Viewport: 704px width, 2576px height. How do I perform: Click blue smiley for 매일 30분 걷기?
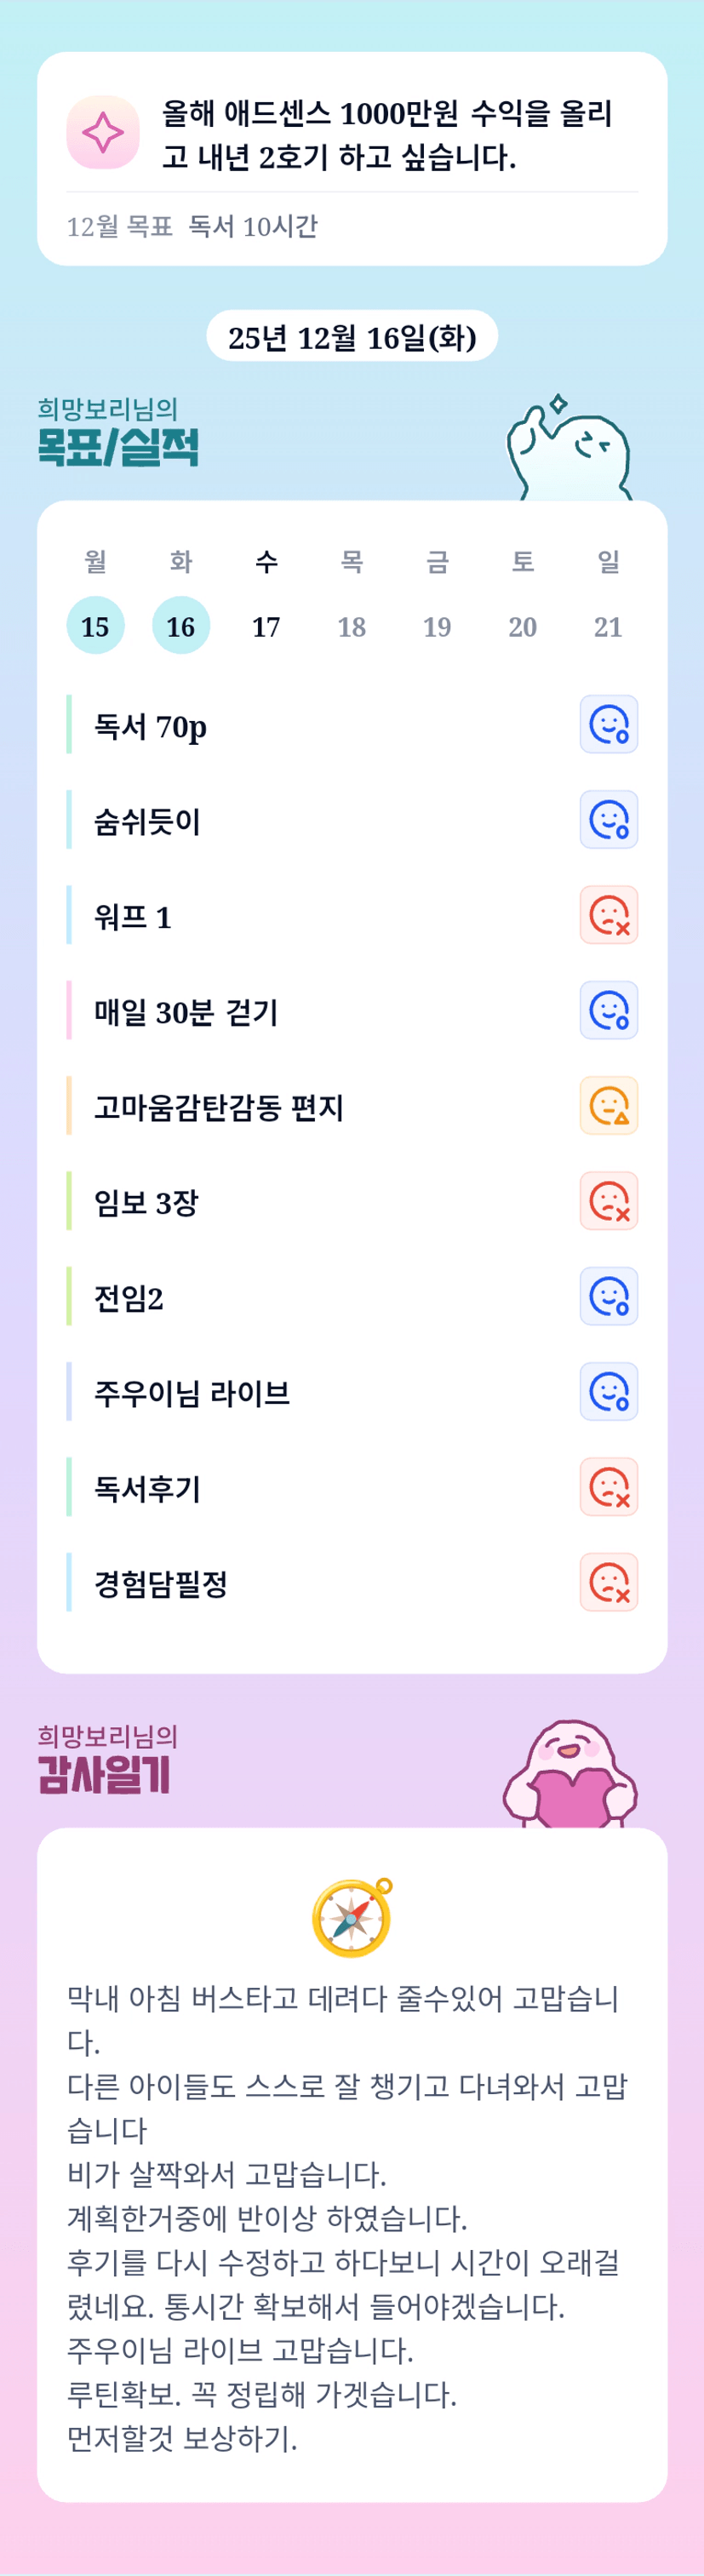click(x=608, y=1010)
